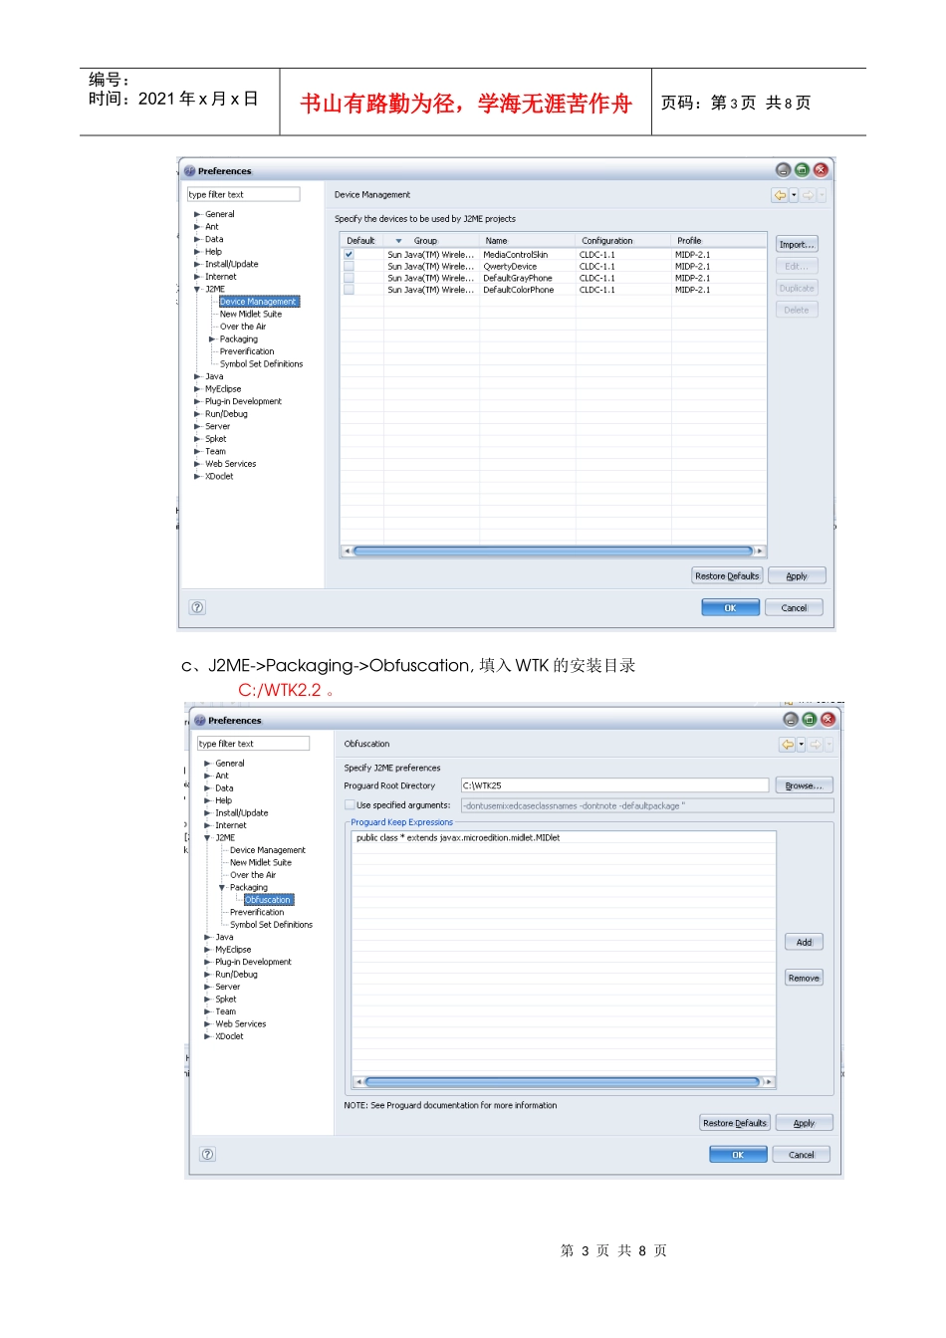The image size is (946, 1338).
Task: Expand General node in Device Management dialog
Action: pyautogui.click(x=197, y=214)
